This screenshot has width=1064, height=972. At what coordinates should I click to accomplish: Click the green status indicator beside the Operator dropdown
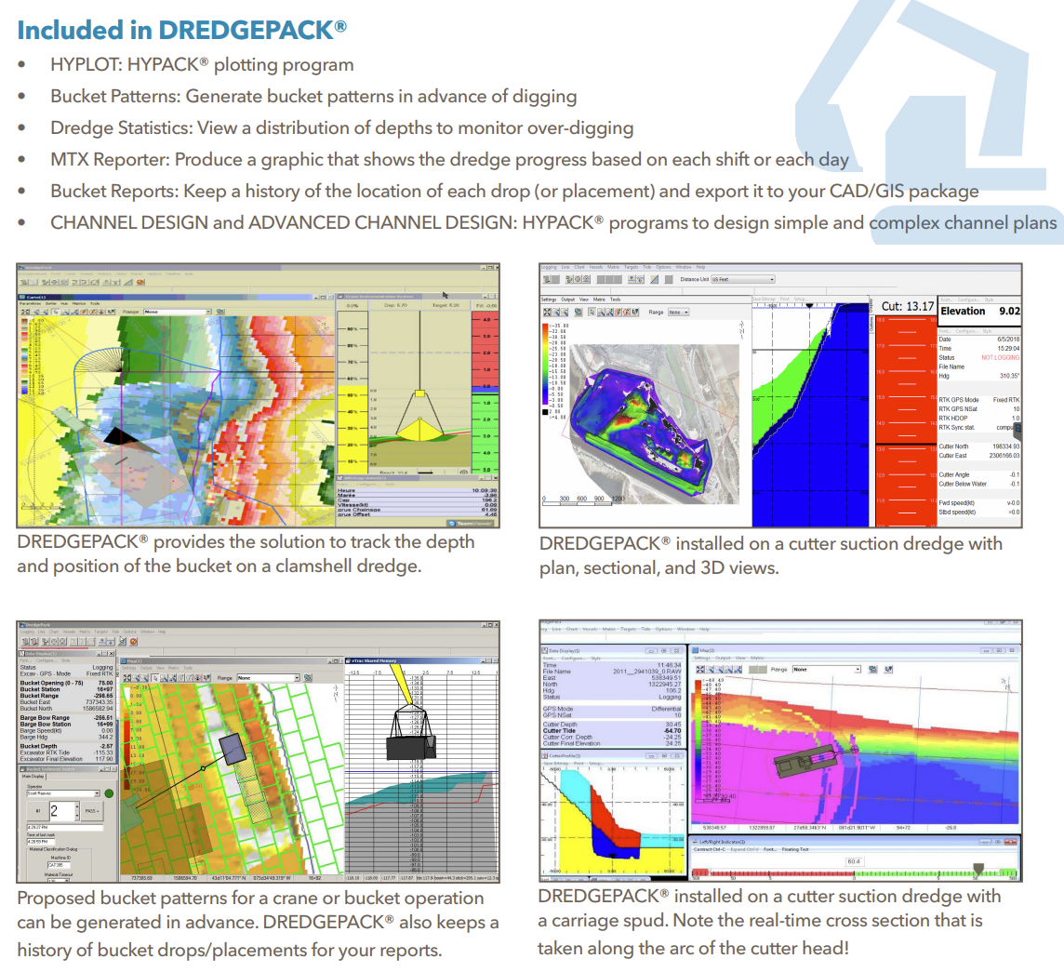pos(109,792)
